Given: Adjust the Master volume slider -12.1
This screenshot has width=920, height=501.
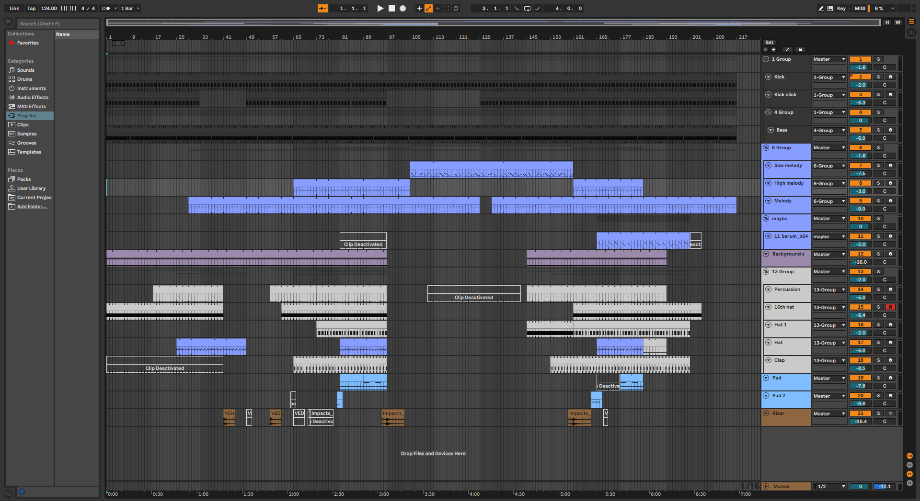Looking at the screenshot, I should (x=885, y=487).
